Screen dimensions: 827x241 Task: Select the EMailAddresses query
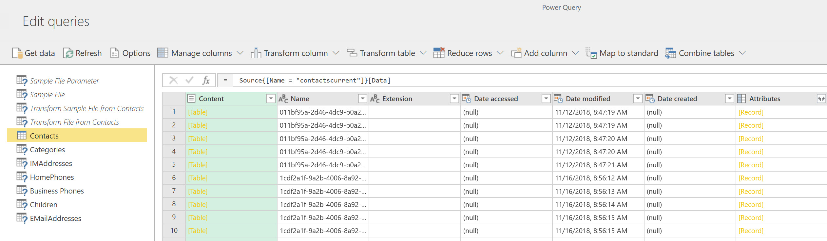pos(77,218)
